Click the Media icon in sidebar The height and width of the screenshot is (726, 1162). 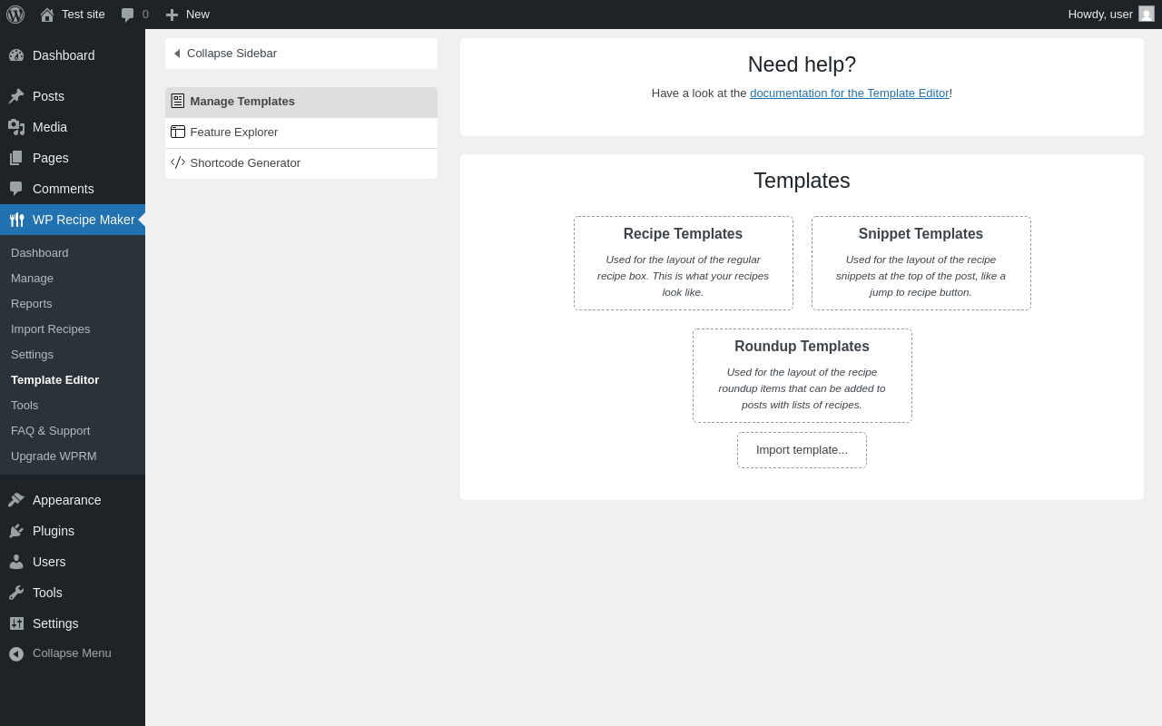16,127
